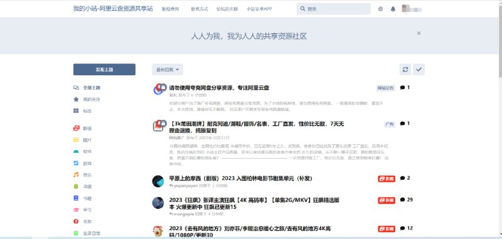Screen dimensions: 502x239
Task: Open the 全部主题 chat bubble icon
Action: tap(76, 88)
